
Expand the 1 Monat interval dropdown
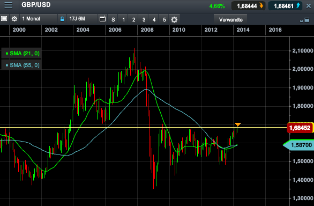click(39, 19)
